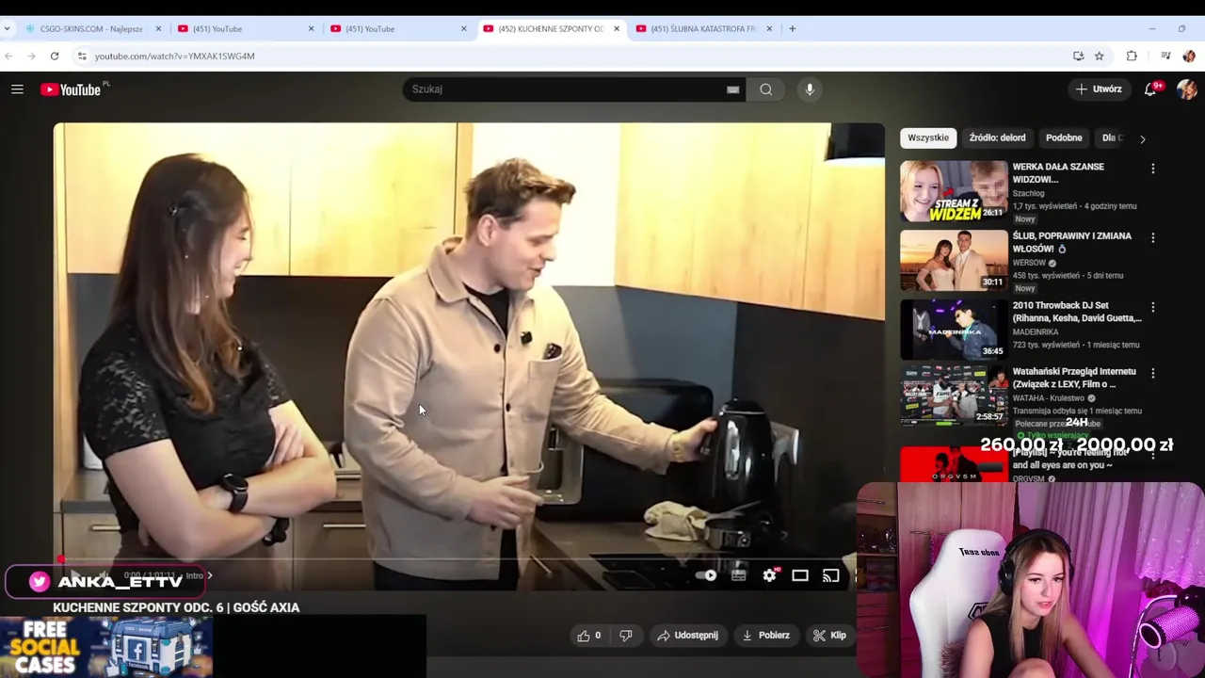Viewport: 1205px width, 678px height.
Task: Toggle subtitles in the video player
Action: tap(739, 575)
